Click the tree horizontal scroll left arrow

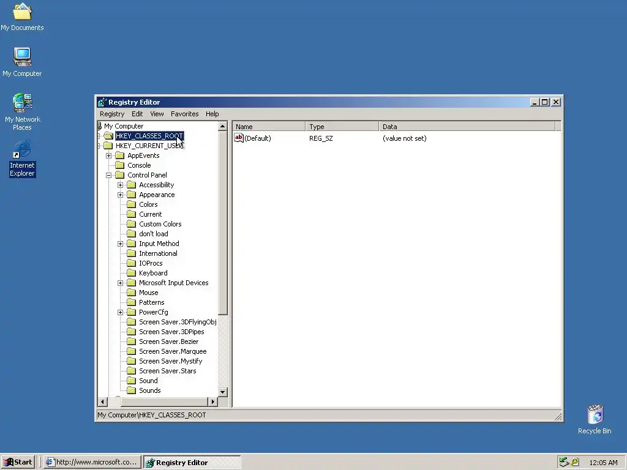(x=103, y=401)
